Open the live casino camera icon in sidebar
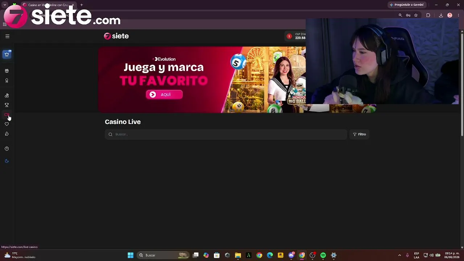The image size is (464, 261). pos(7,115)
